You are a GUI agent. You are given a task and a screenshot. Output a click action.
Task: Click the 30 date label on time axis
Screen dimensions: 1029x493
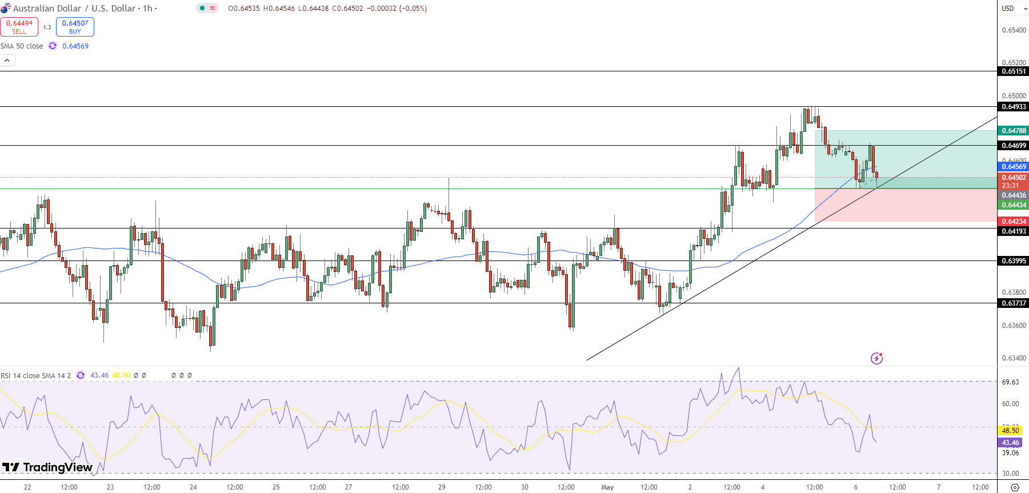click(x=524, y=487)
